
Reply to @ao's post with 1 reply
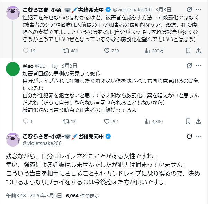[x=26, y=121]
